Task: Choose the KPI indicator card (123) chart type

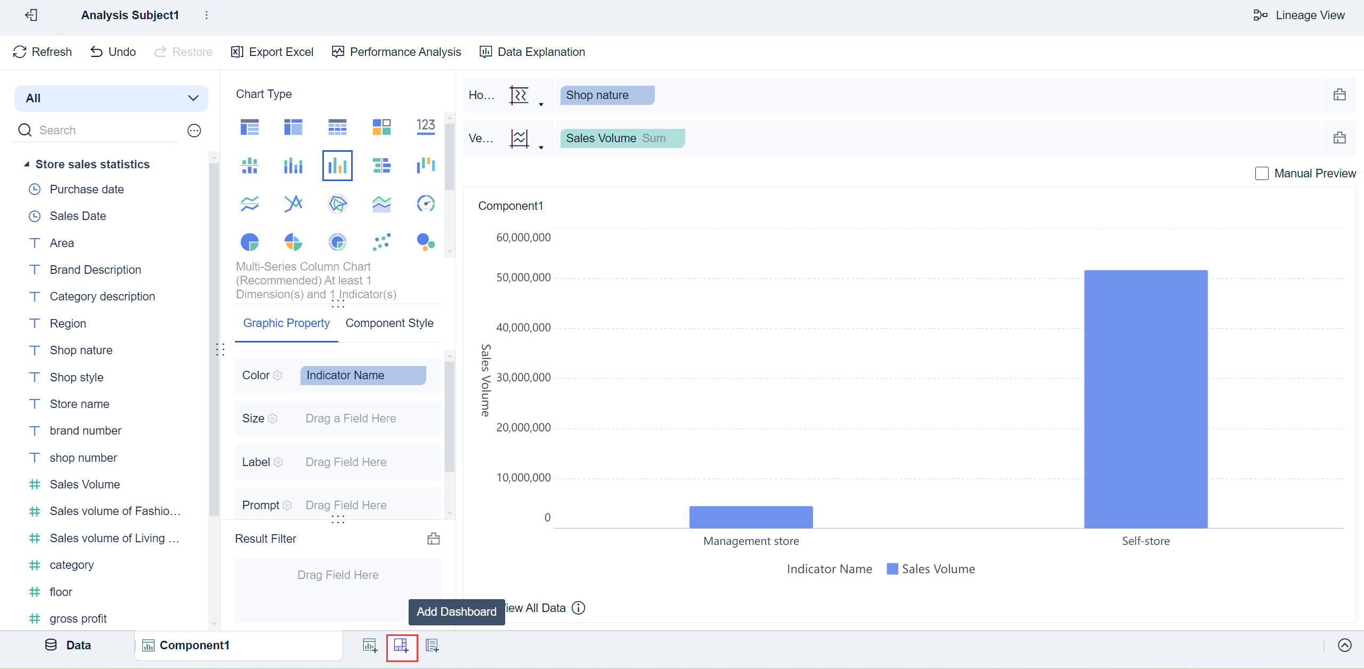Action: tap(425, 127)
